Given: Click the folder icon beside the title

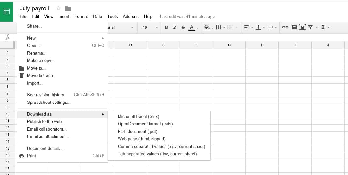Looking at the screenshot, I should [x=68, y=8].
